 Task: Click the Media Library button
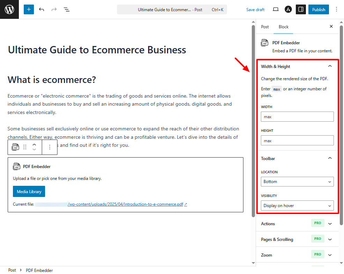tap(29, 191)
